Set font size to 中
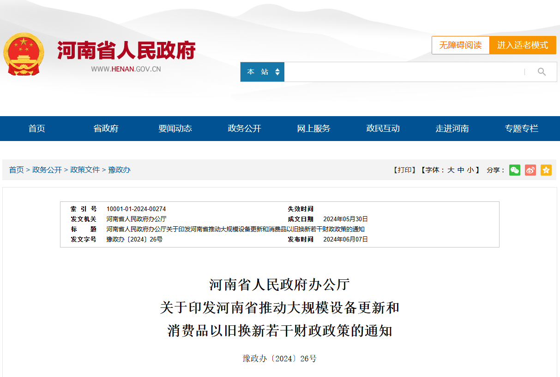The height and width of the screenshot is (377, 560). (461, 170)
